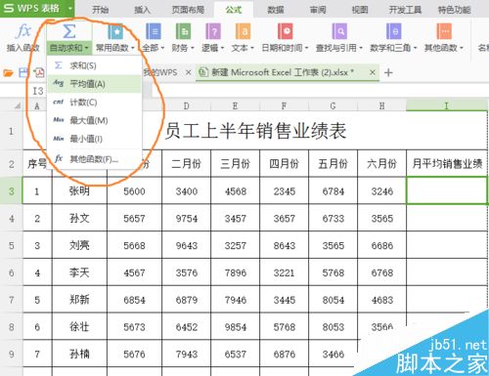Click the 六月份 header cell
Screen dimensions: 489x376
tap(381, 163)
